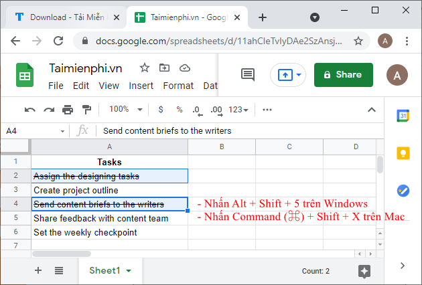Open the Insert menu
Image resolution: width=422 pixels, height=285 pixels.
click(141, 86)
